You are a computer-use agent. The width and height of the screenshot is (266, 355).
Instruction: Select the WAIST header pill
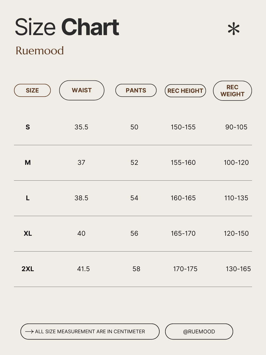tap(82, 90)
